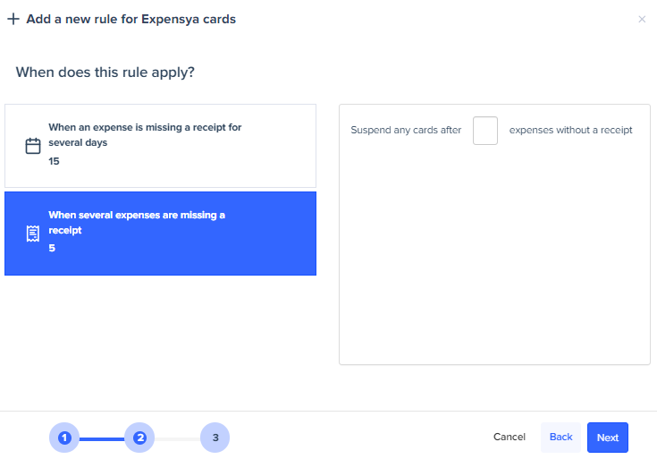Screen dimensions: 657x459
Task: Click the "Suspend any cards after" label
Action: (x=406, y=131)
